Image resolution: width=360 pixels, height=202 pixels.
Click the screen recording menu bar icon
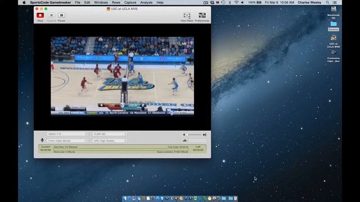(x=206, y=2)
